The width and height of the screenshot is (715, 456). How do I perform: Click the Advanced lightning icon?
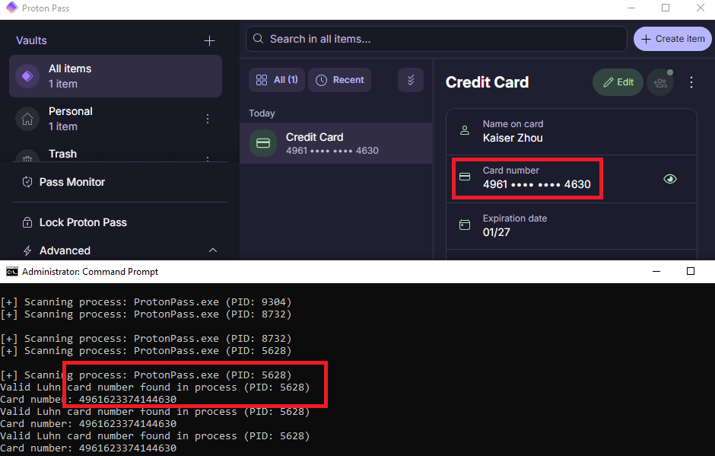(x=27, y=250)
